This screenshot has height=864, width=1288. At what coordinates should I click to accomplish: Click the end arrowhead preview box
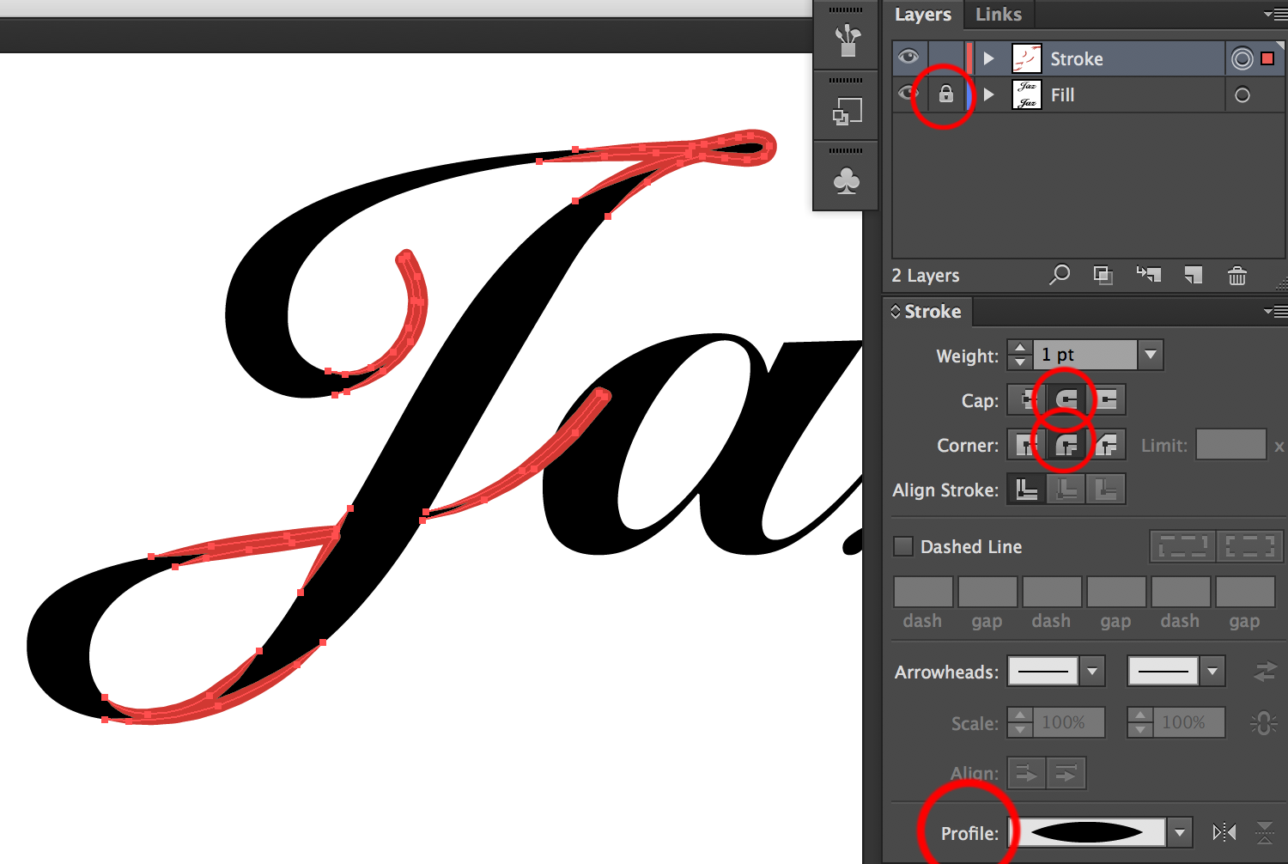[1163, 671]
